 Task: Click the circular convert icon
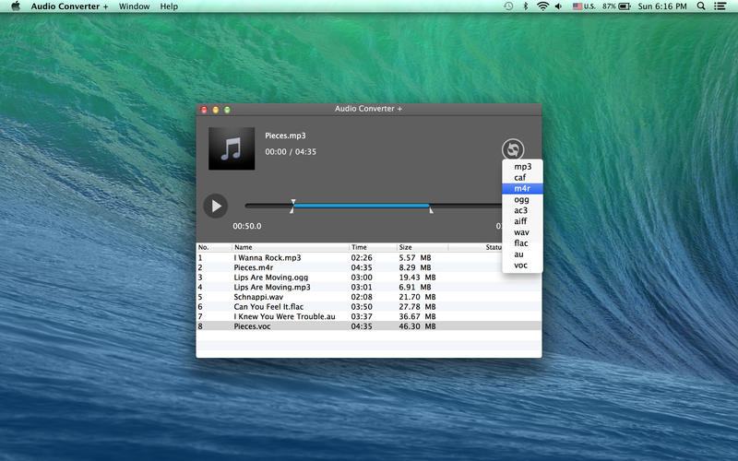(x=513, y=149)
